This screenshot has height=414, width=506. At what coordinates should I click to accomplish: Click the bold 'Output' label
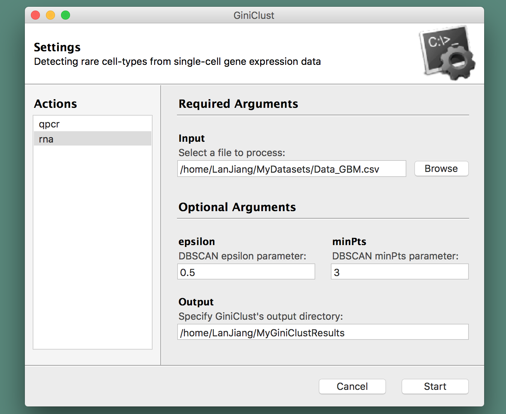tap(196, 302)
